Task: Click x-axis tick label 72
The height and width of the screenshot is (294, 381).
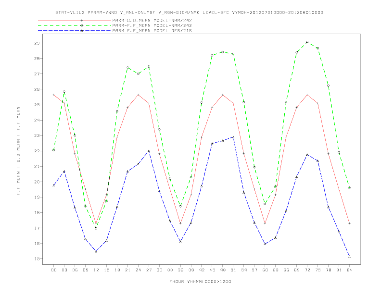Action: point(307,270)
